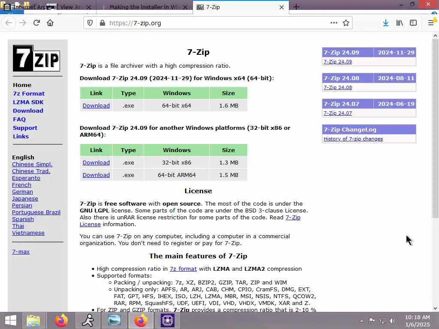The height and width of the screenshot is (329, 439).
Task: Open the purple chip app on taskbar
Action: [x=168, y=320]
